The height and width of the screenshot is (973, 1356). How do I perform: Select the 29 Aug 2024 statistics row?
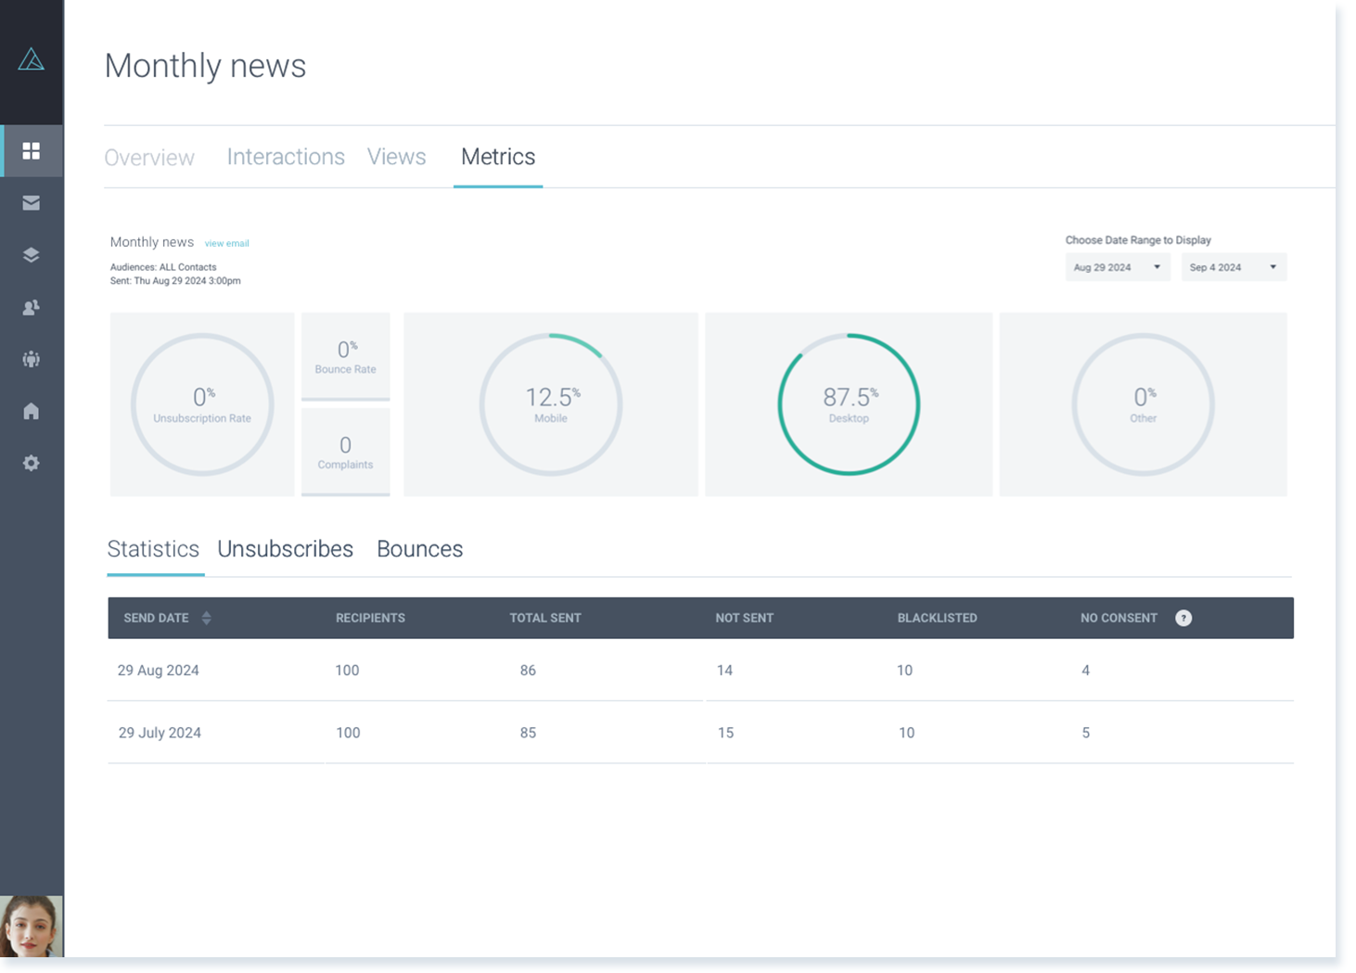pos(700,670)
